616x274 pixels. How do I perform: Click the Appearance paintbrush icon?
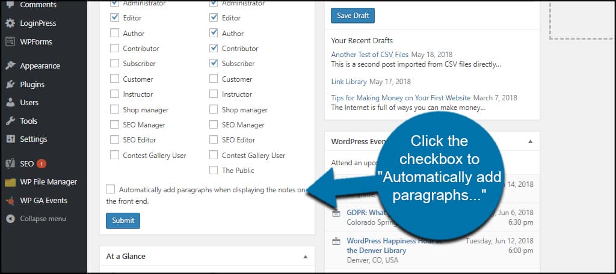[x=10, y=66]
